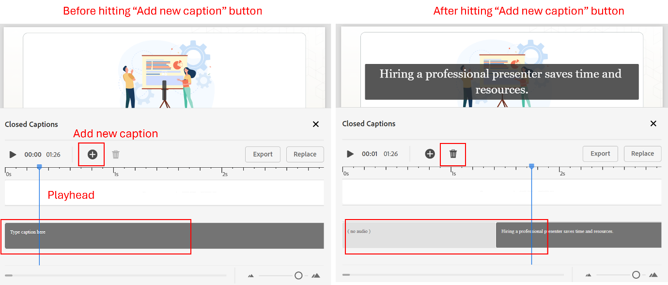Click the timeline zoom-in triangle icon in left panel
Screen dimensions: 668x285
(316, 275)
